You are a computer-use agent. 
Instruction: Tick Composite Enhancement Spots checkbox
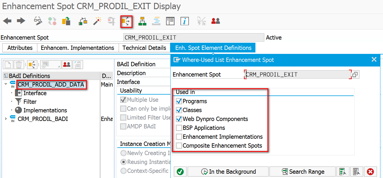click(x=179, y=146)
